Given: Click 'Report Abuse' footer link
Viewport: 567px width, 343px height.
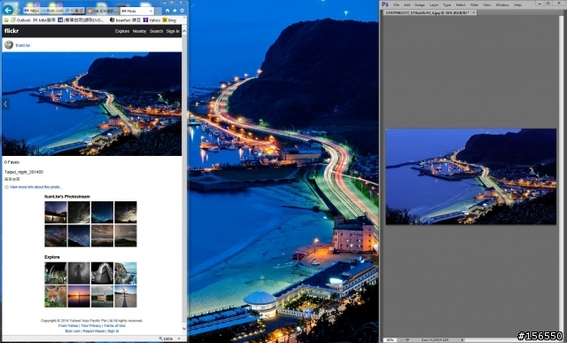Looking at the screenshot, I should tap(94, 331).
